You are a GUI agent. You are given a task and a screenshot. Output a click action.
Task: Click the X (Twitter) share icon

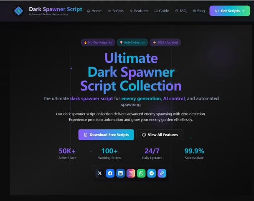tap(99, 173)
